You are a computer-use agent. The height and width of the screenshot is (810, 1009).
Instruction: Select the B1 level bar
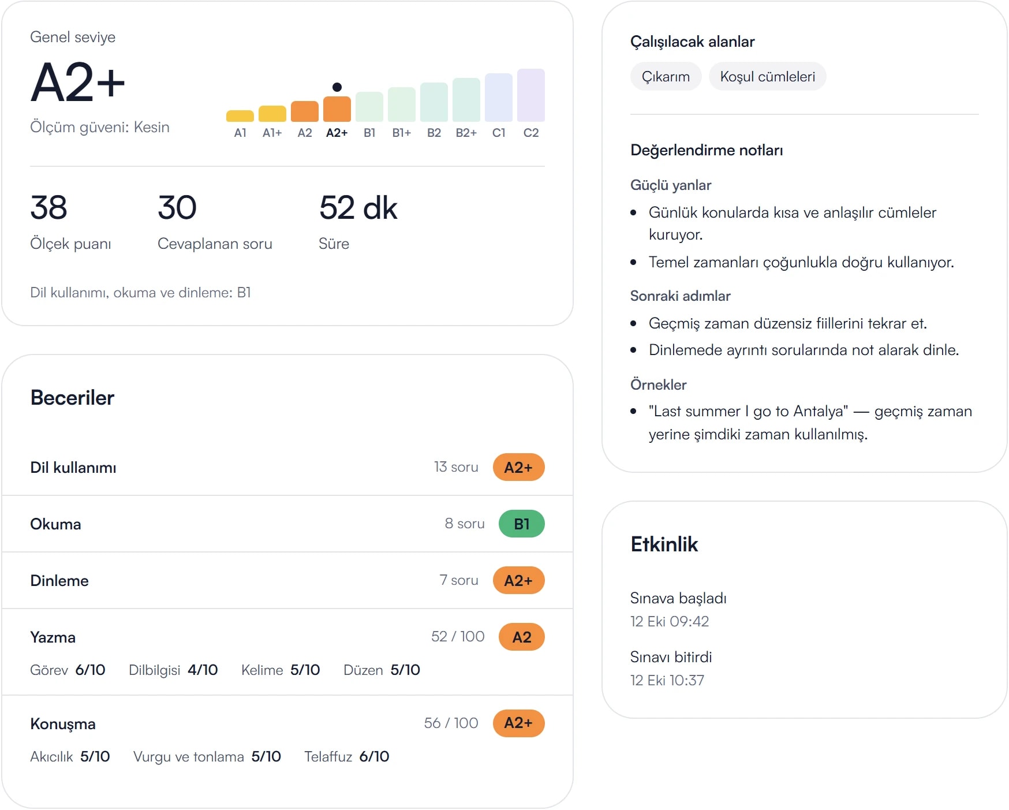coord(369,106)
